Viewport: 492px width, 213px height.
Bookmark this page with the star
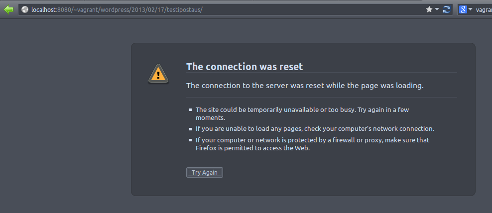pos(429,10)
